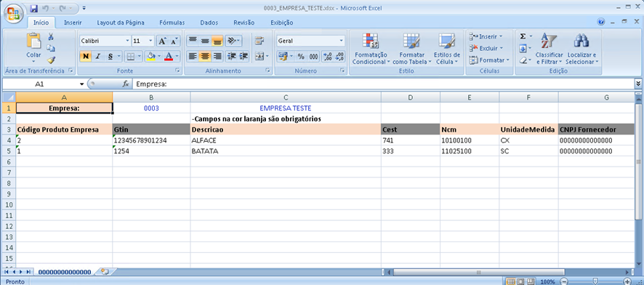Click the formula bar containing Empresa:
Viewport: 644px width, 285px height.
click(x=383, y=84)
